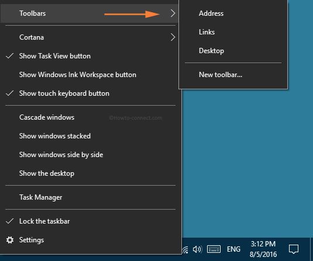Expand the Cortana chevron arrow

[x=173, y=37]
